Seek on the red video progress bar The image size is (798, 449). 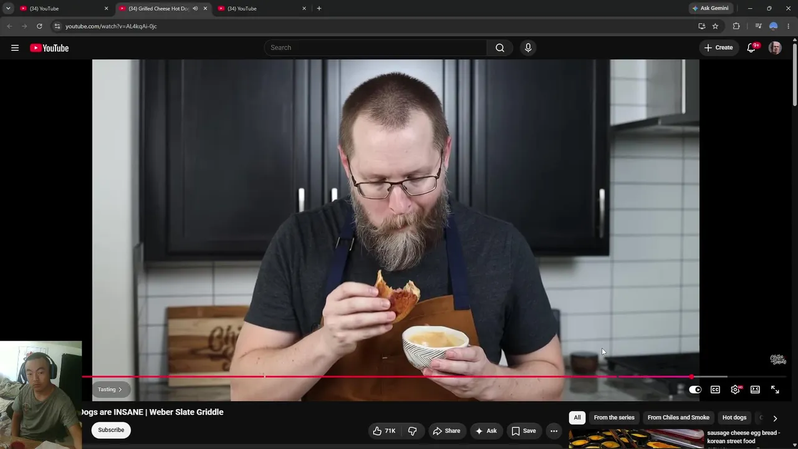[x=387, y=377]
